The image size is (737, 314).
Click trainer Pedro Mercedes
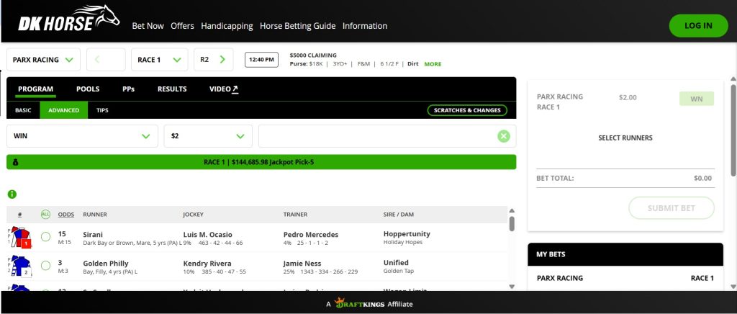pos(311,235)
